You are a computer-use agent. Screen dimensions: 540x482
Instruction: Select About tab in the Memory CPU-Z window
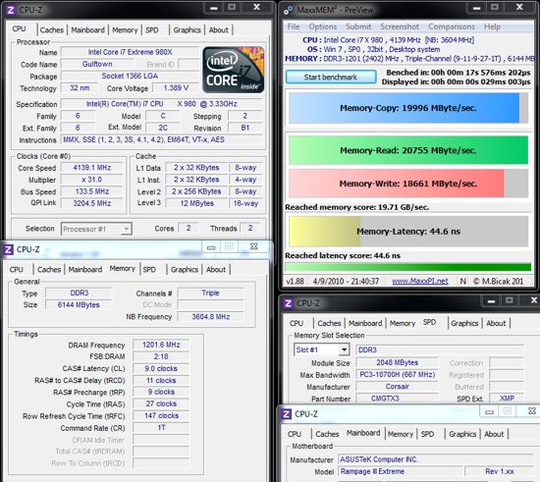point(216,270)
